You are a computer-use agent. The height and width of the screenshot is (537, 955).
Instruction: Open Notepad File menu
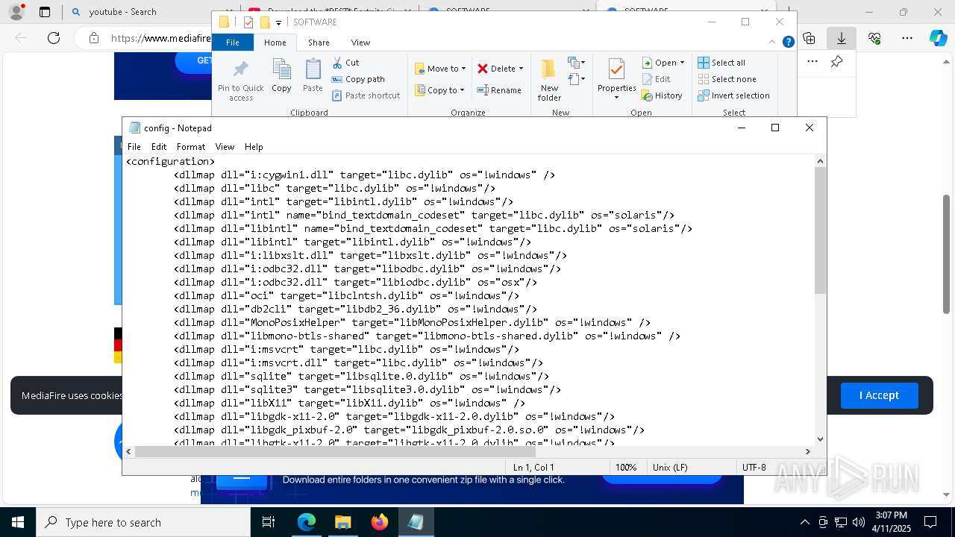click(x=134, y=147)
